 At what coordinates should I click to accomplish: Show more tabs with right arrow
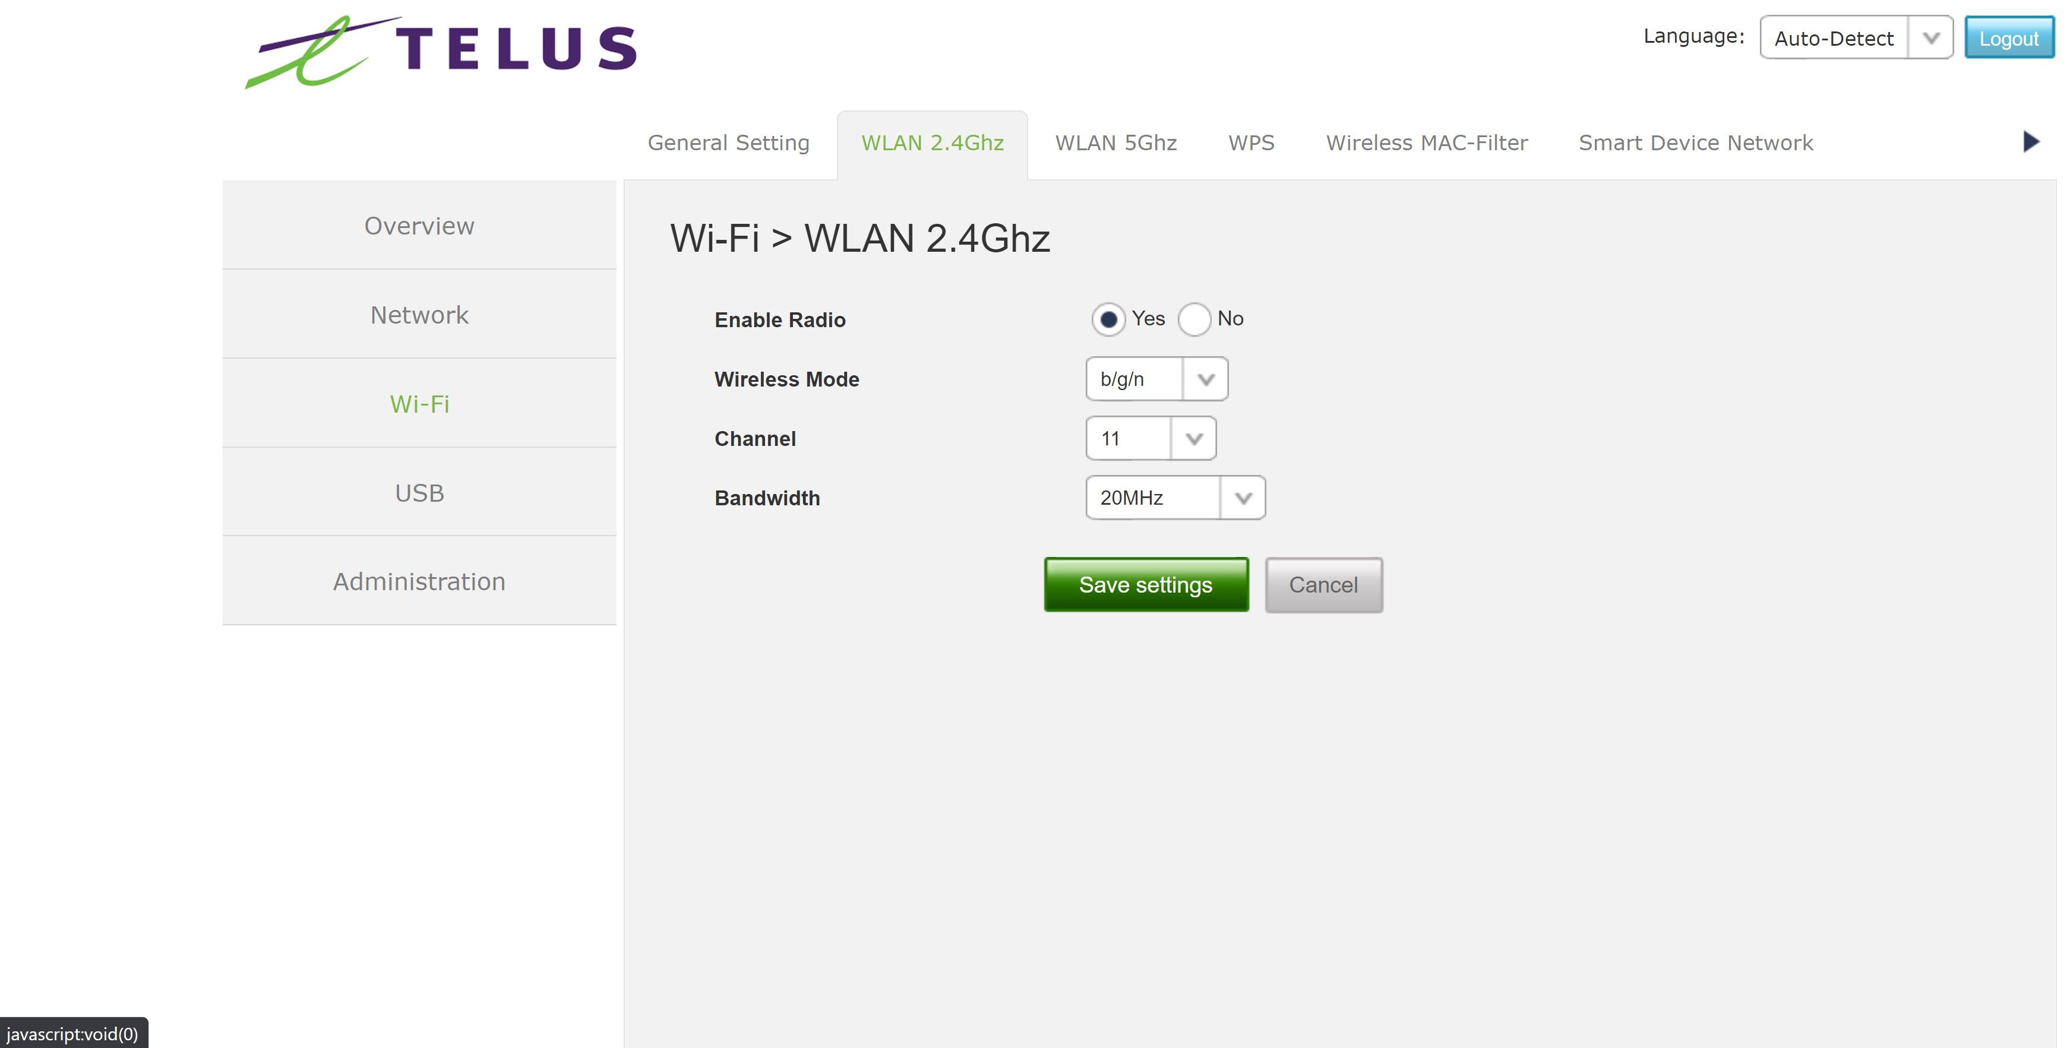tap(2031, 142)
